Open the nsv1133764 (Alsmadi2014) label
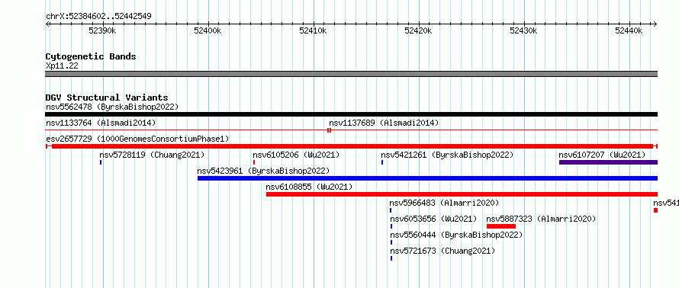This screenshot has height=288, width=679. tap(101, 123)
